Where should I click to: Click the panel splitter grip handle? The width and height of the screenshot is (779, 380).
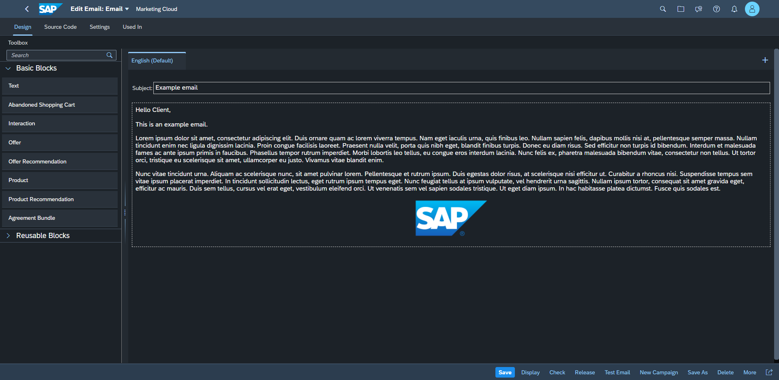125,213
